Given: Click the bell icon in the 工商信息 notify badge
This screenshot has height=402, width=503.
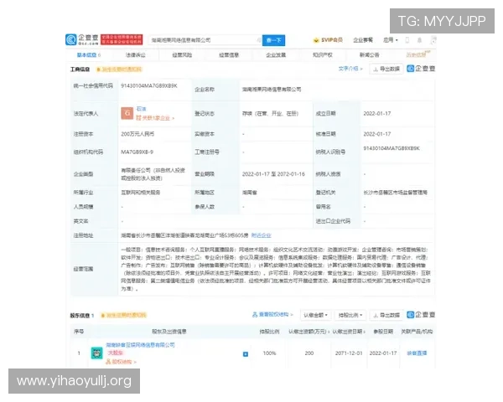Looking at the screenshot, I should [x=98, y=70].
